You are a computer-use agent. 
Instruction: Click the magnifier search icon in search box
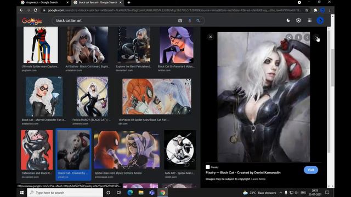(x=198, y=21)
